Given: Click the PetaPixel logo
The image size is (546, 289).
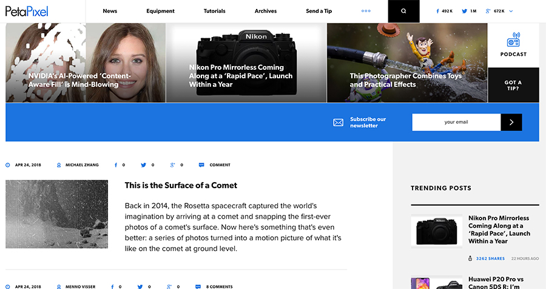Looking at the screenshot, I should (x=27, y=12).
